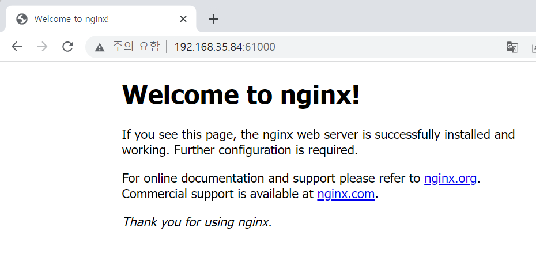This screenshot has height=261, width=536.
Task: Click the forward navigation arrow
Action: pos(43,47)
